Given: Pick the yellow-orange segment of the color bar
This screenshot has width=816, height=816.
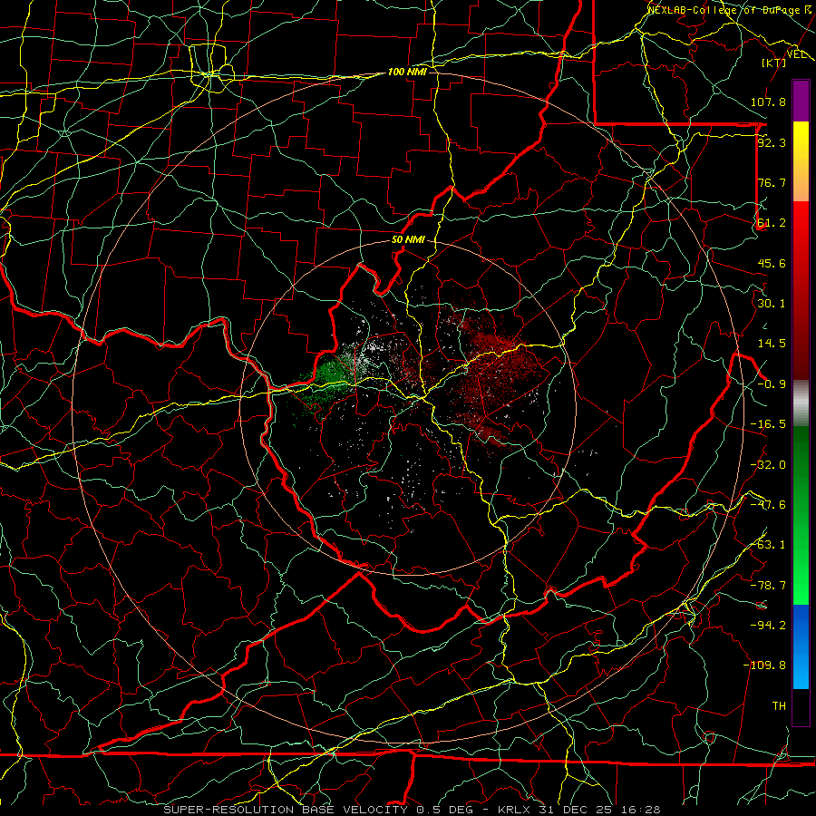Looking at the screenshot, I should tap(801, 161).
